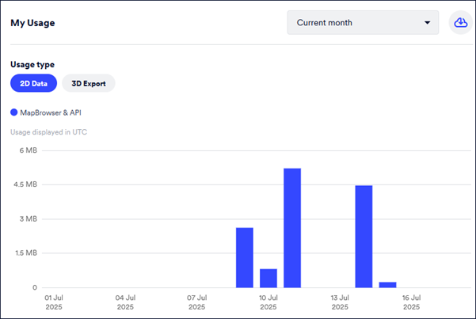Download usage data via cloud icon
Viewport: 476px width, 319px height.
tap(460, 22)
